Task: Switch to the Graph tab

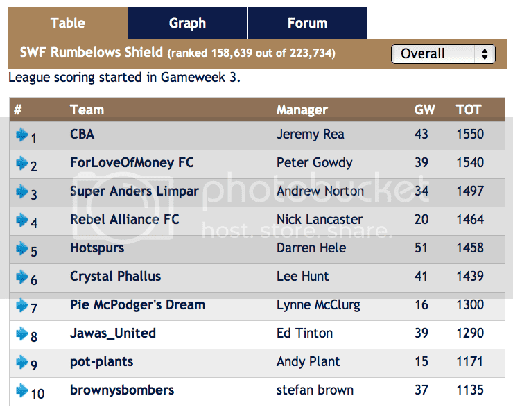Action: (x=187, y=23)
